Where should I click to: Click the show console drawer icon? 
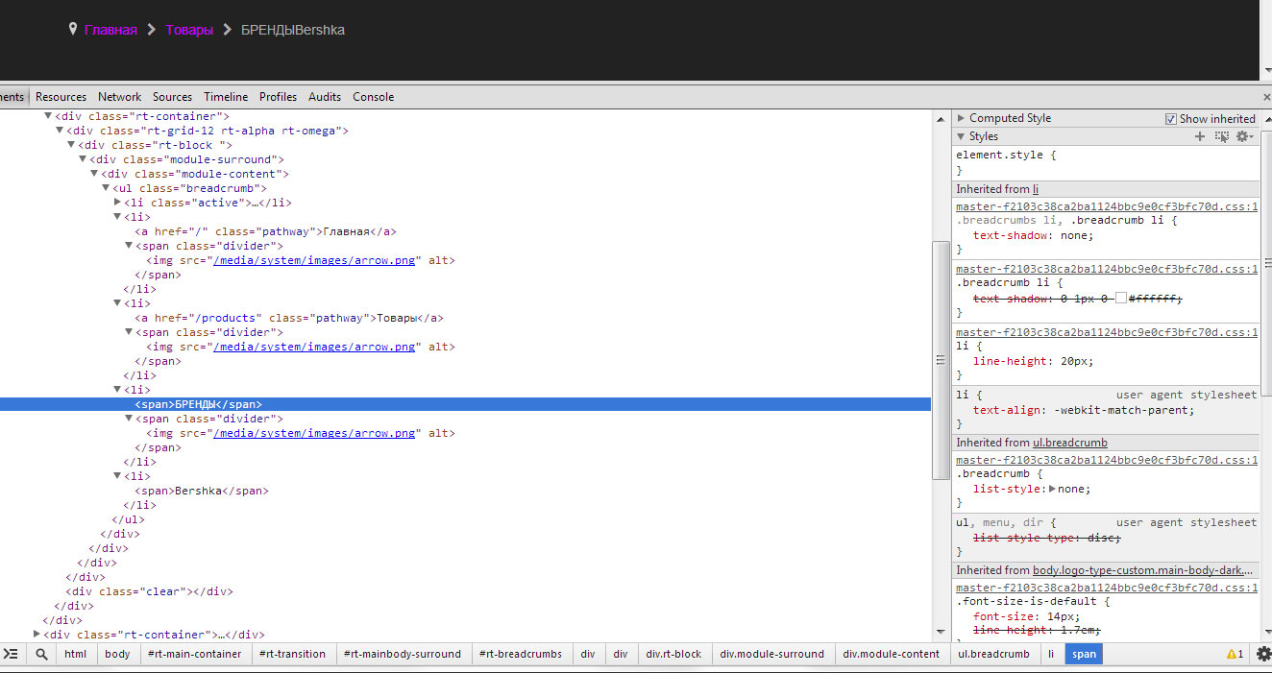pyautogui.click(x=12, y=654)
